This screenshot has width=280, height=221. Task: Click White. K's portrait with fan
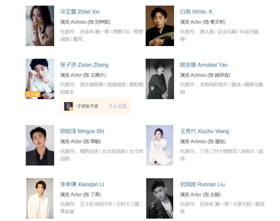(160, 26)
